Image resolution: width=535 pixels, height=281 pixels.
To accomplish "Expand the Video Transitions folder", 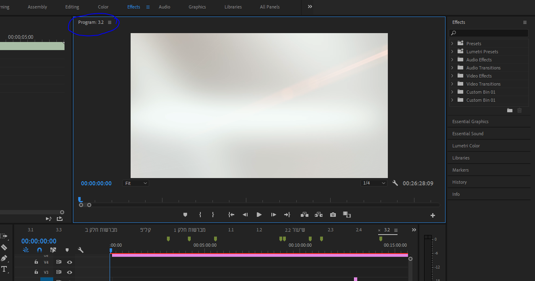I will 452,84.
